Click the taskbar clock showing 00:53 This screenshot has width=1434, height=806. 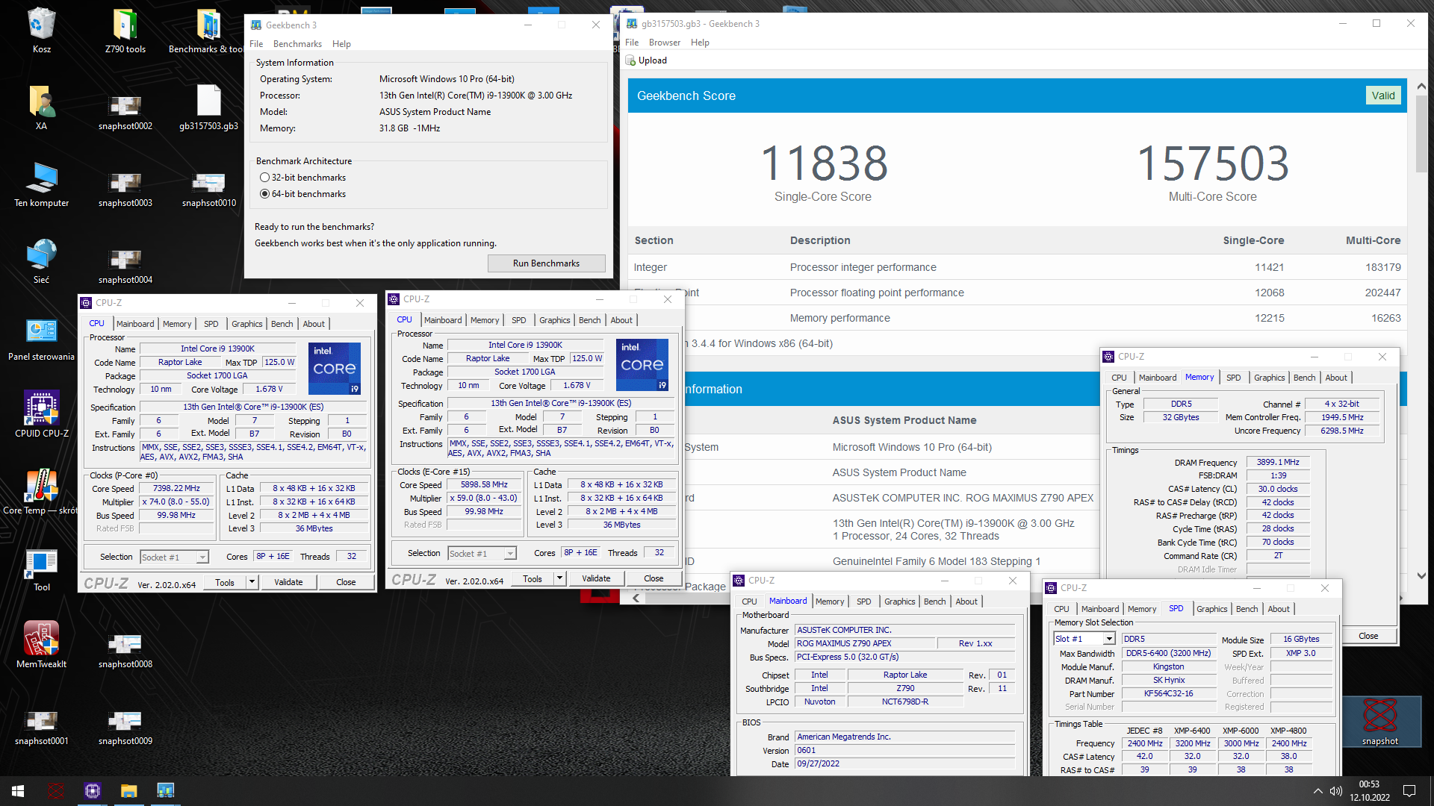pos(1369,790)
